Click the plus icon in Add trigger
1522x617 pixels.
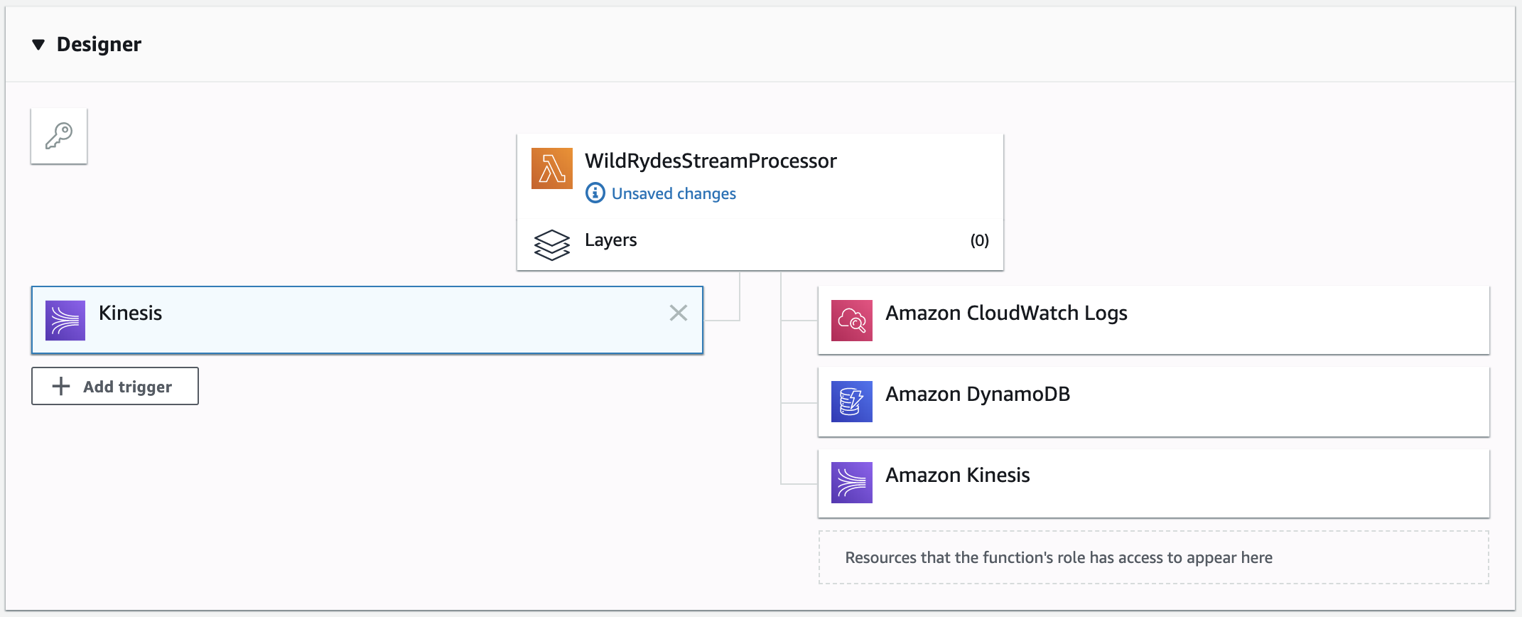61,386
